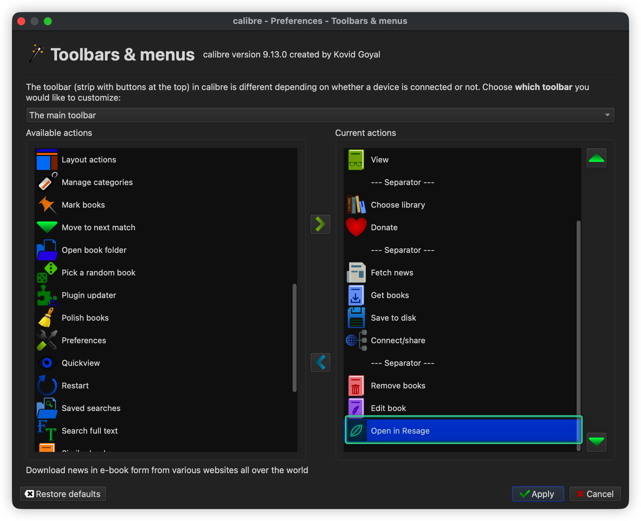Select the 'Remove books' row text
Screen dimensions: 641x521
point(398,386)
